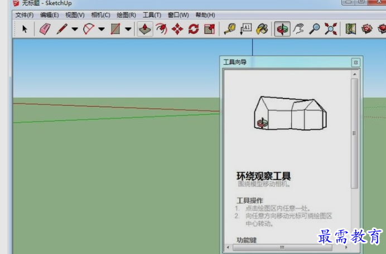Click the house illustration in 工具向导
The width and height of the screenshot is (386, 254).
pos(290,113)
